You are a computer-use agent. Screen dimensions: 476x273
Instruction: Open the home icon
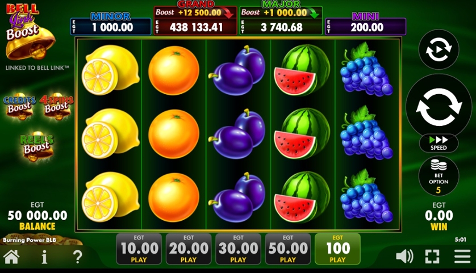tap(11, 257)
